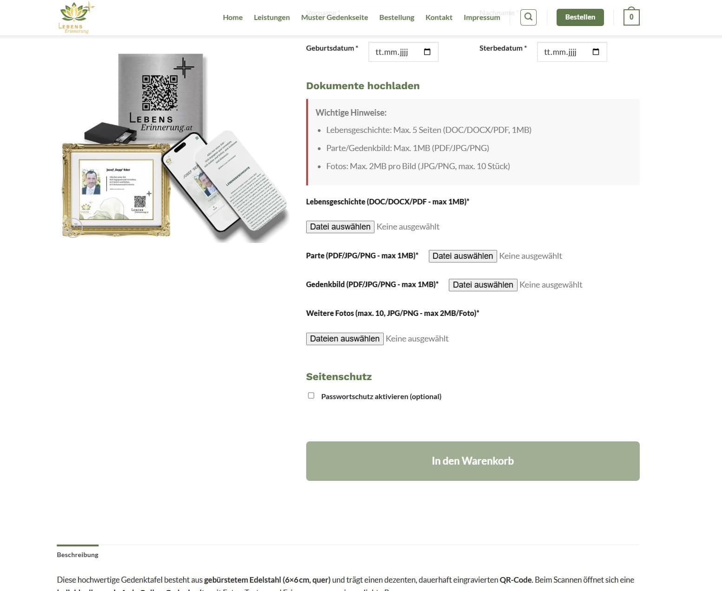Select files for Weitere Fotos
Viewport: 722px width, 591px height.
[345, 339]
